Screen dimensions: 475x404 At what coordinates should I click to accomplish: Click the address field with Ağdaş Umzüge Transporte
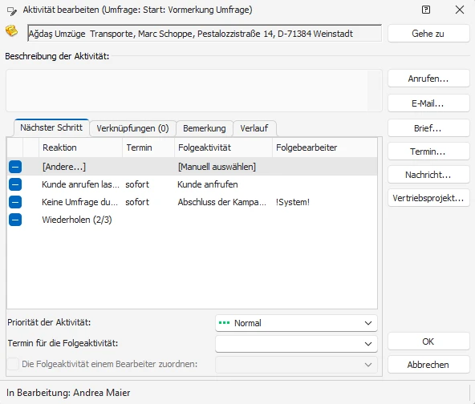pyautogui.click(x=205, y=34)
